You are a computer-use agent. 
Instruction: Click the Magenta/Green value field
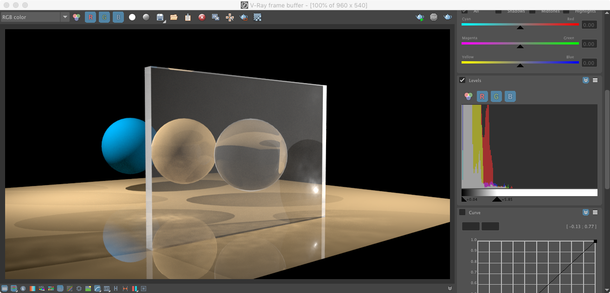click(589, 44)
